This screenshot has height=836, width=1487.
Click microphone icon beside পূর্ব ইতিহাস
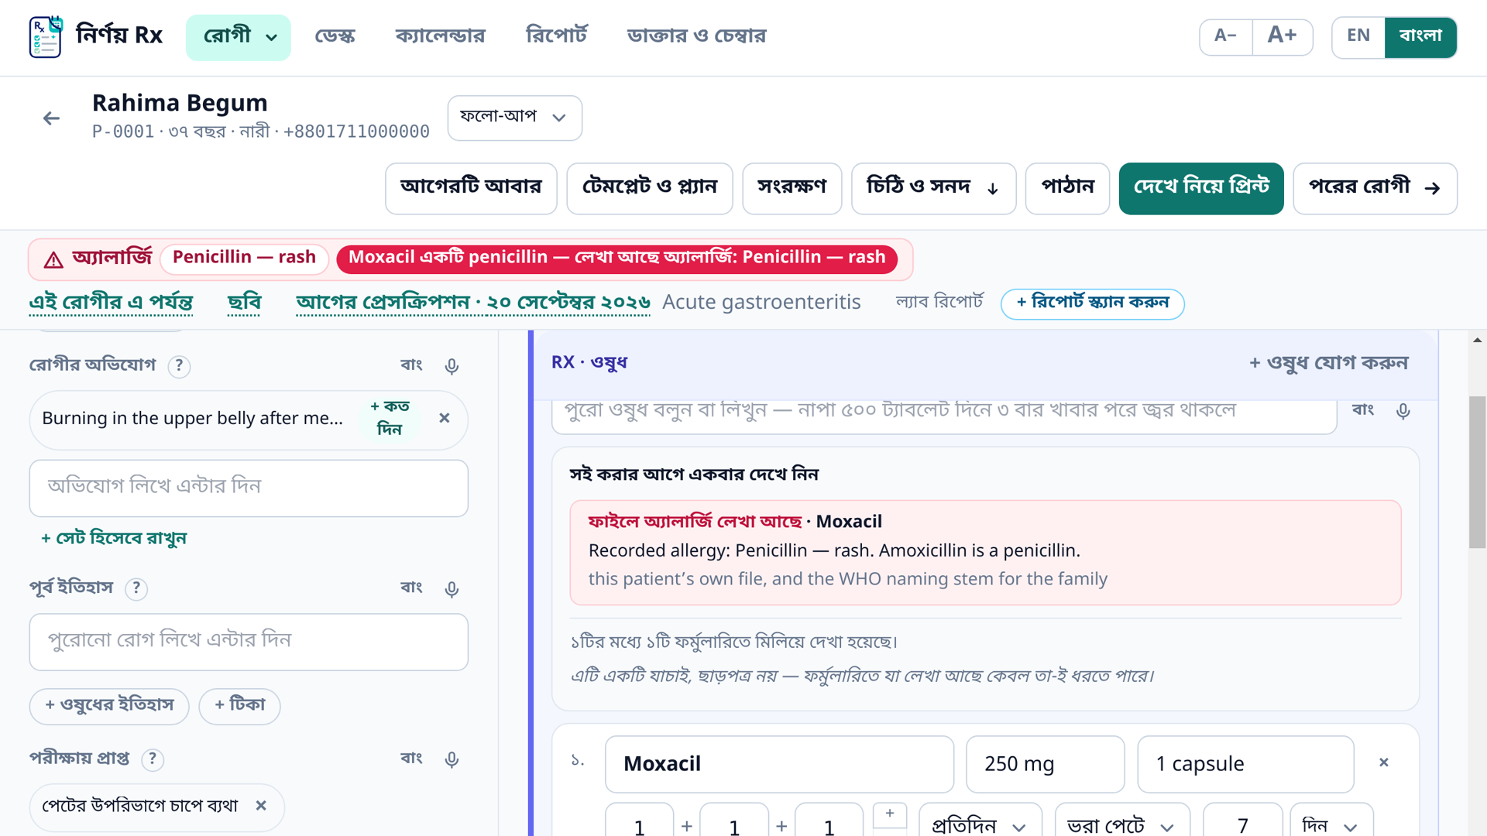[452, 589]
